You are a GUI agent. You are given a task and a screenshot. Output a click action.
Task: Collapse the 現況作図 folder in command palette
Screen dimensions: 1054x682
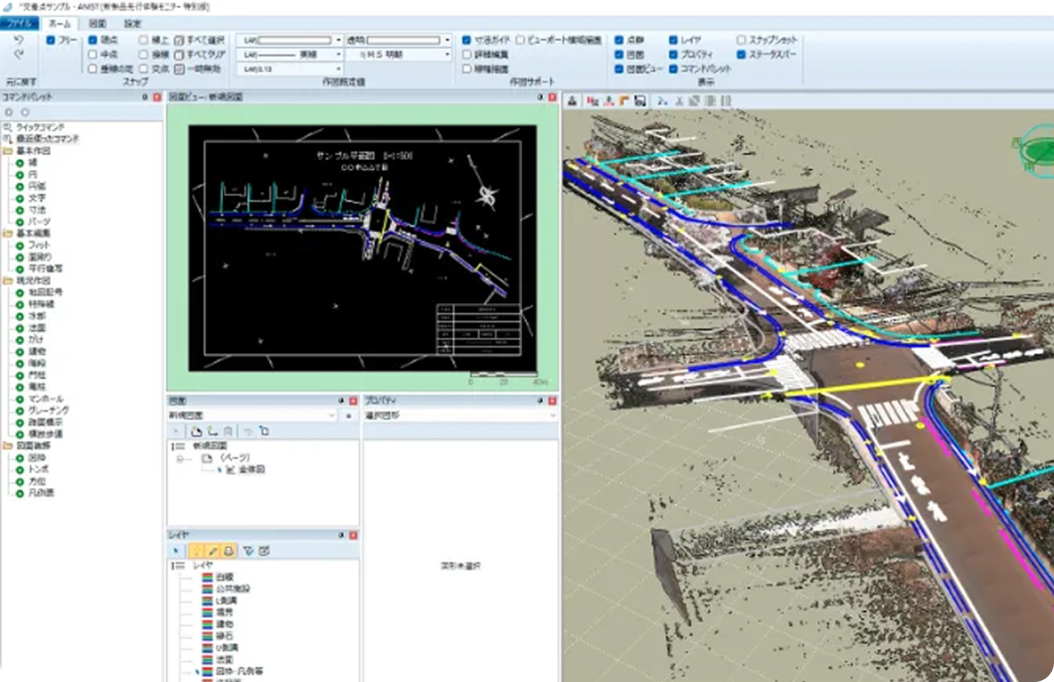[x=8, y=281]
